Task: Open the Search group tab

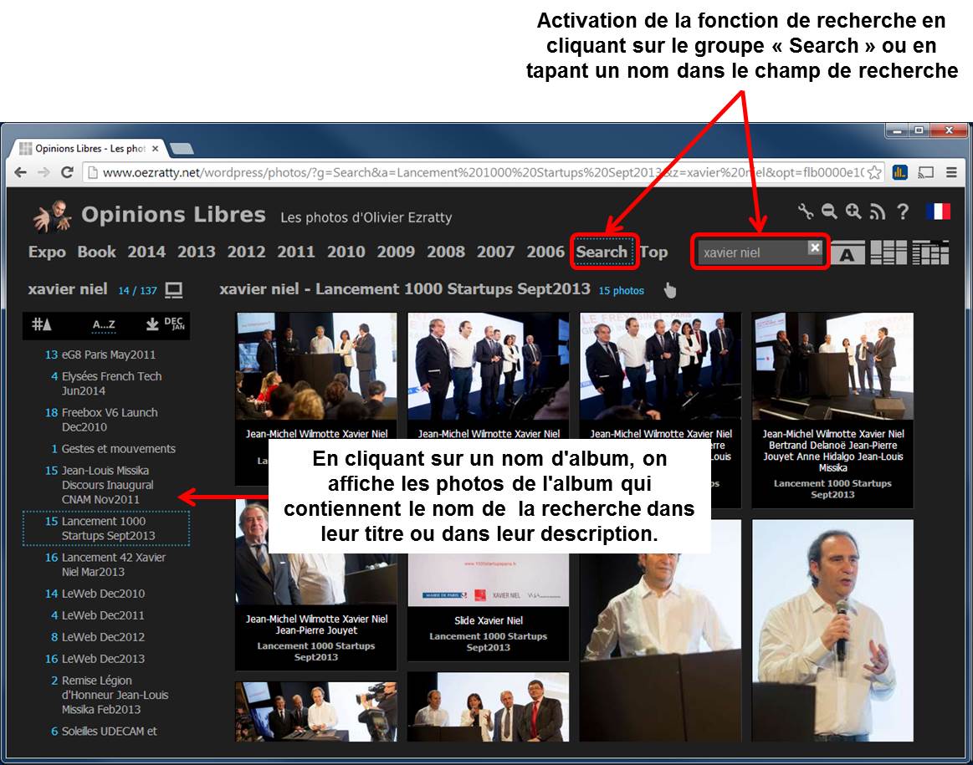Action: [602, 252]
